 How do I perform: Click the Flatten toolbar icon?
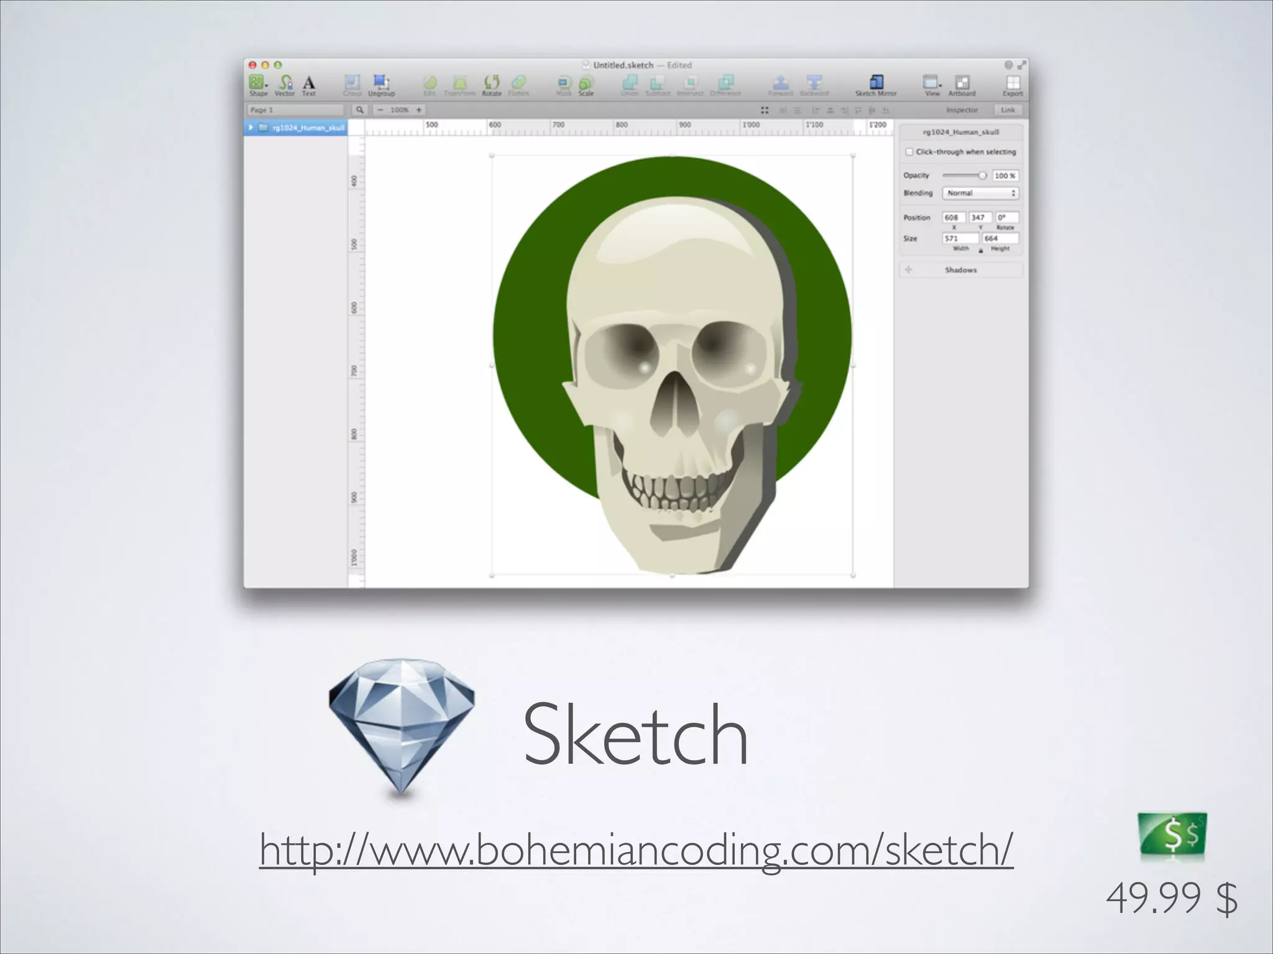pyautogui.click(x=518, y=85)
